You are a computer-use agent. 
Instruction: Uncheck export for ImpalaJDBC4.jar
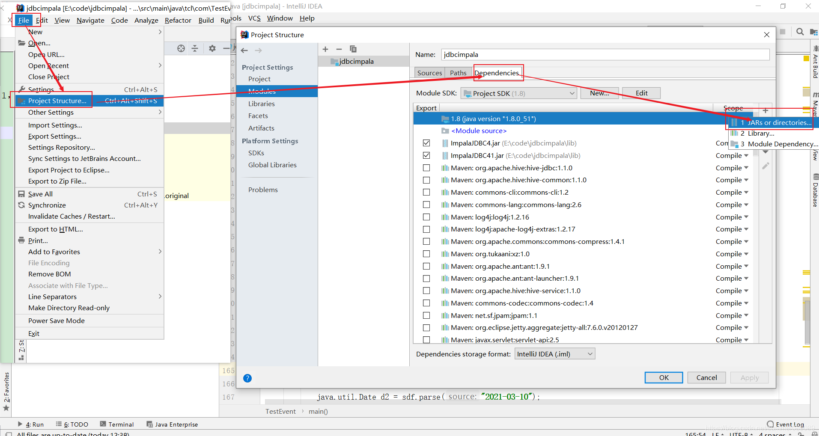[x=426, y=143]
